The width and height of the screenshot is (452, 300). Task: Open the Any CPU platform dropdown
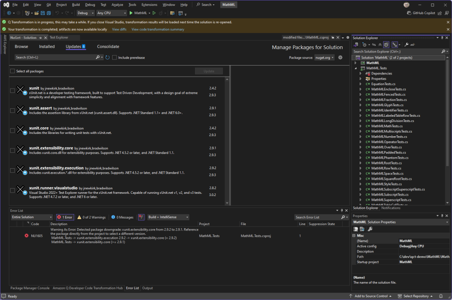[111, 13]
